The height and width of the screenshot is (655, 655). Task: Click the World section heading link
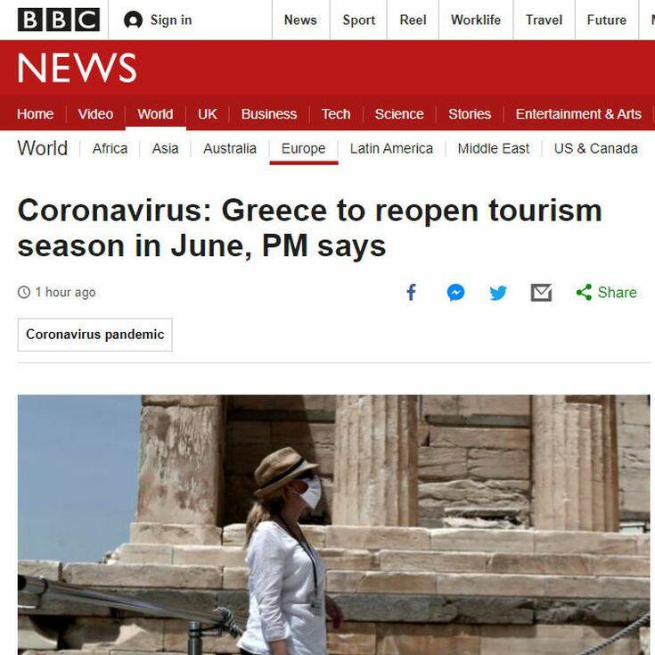[x=42, y=148]
